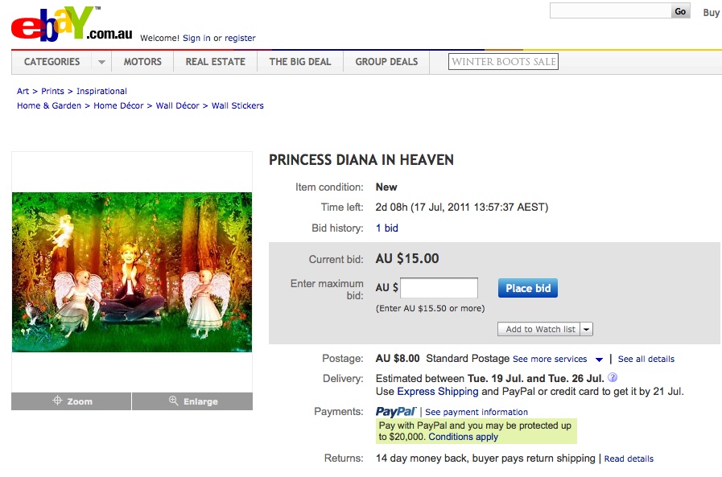This screenshot has width=722, height=477.
Task: Click the PayPal logo
Action: 395,412
